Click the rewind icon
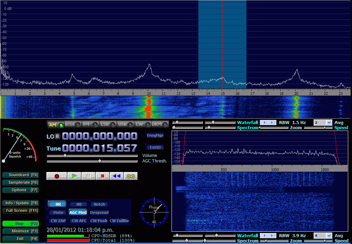352x244 pixels. [116, 176]
